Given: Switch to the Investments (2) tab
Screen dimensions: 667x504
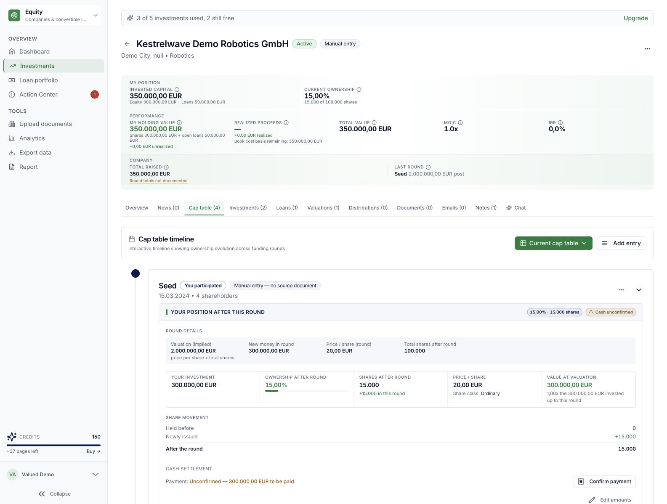Looking at the screenshot, I should 248,208.
